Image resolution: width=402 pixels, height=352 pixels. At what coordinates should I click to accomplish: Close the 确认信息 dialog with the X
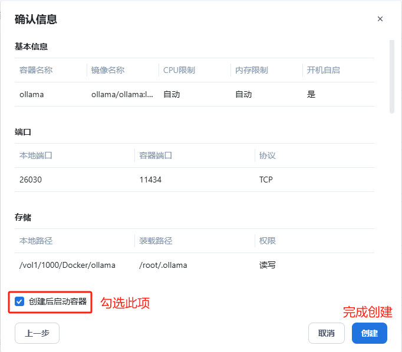380,19
